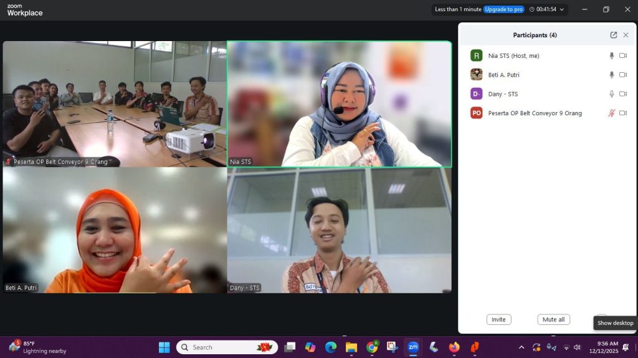Viewport: 638px width, 358px height.
Task: Launch Microsoft Edge from taskbar
Action: 331,347
